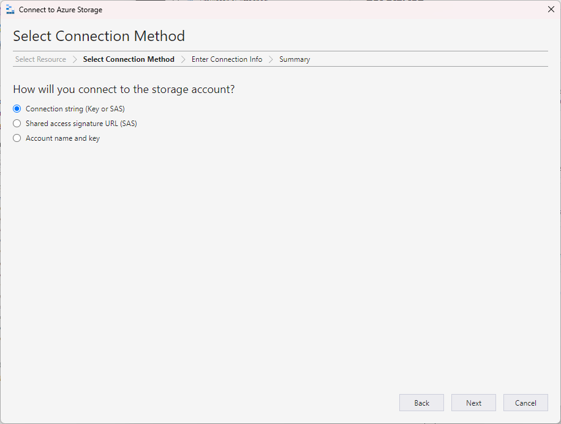561x424 pixels.
Task: Open Select Connection Method breadcrumb step
Action: pos(129,59)
